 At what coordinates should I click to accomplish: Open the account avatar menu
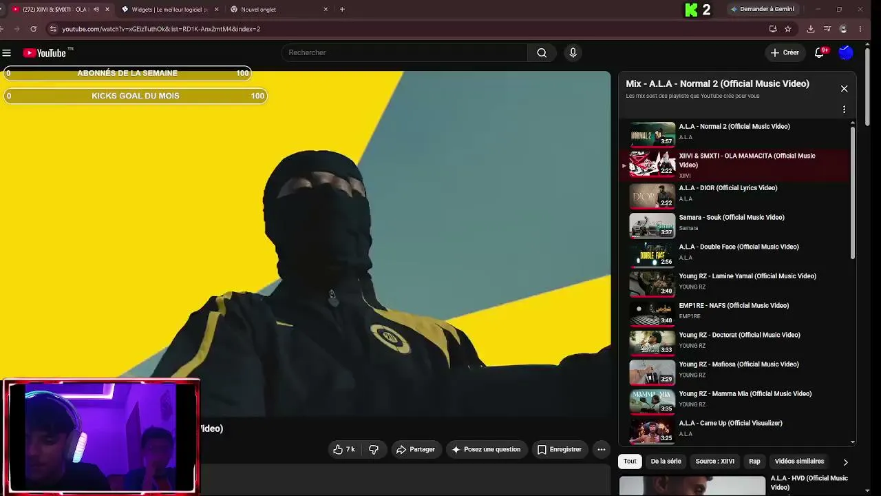[x=846, y=53]
